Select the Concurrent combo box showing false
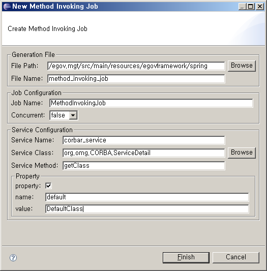Image resolution: width=267 pixels, height=271 pixels. click(64, 115)
